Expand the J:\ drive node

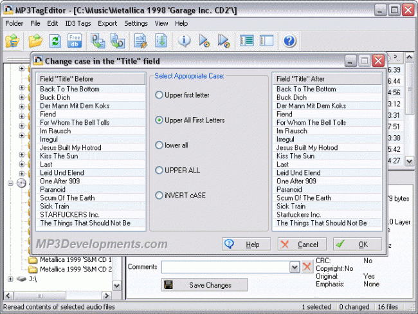tap(10, 279)
